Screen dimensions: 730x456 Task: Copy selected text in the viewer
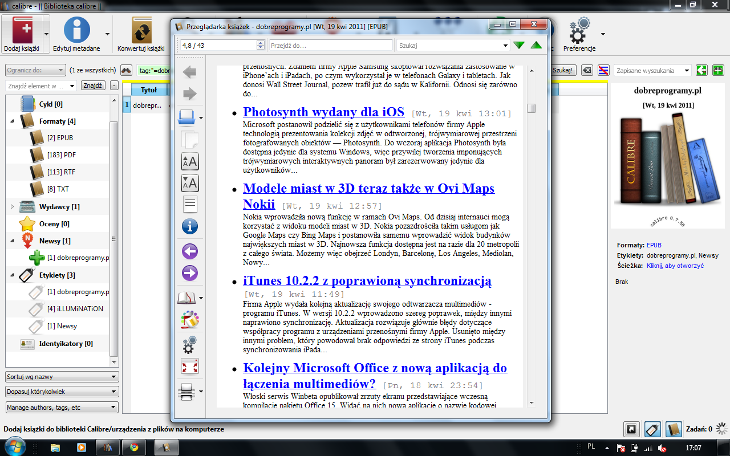point(189,139)
